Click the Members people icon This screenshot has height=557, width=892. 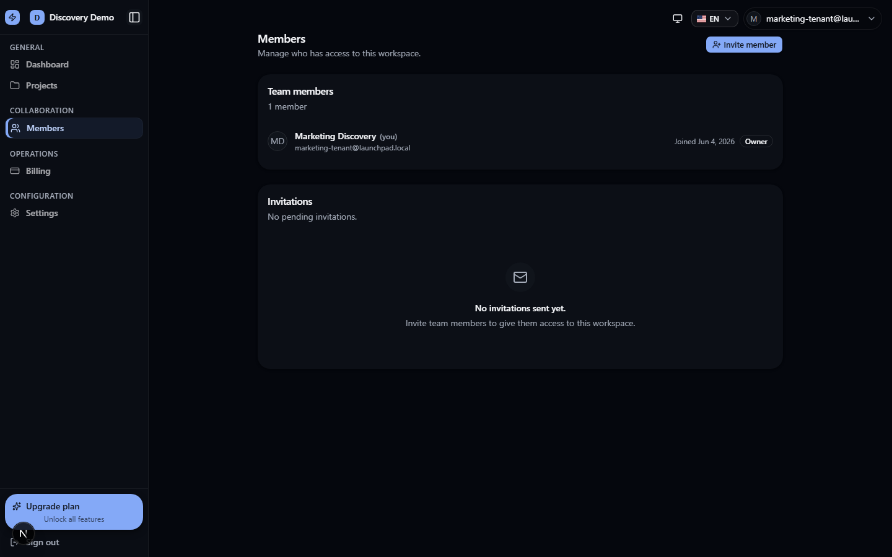(15, 128)
